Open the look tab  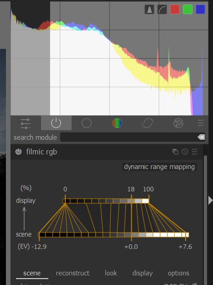click(x=111, y=273)
